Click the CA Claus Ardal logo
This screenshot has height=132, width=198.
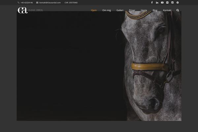[30, 10]
